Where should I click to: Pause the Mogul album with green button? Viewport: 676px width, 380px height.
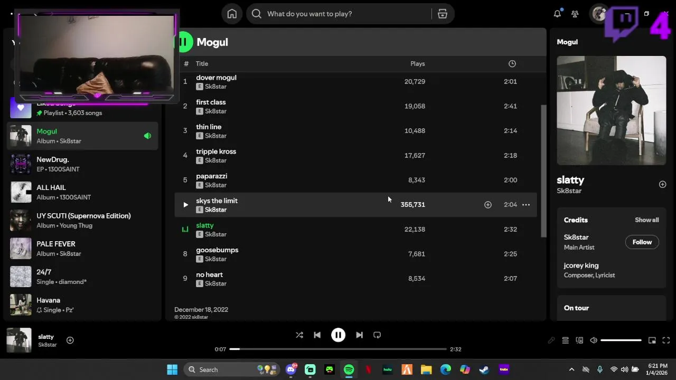(x=183, y=42)
